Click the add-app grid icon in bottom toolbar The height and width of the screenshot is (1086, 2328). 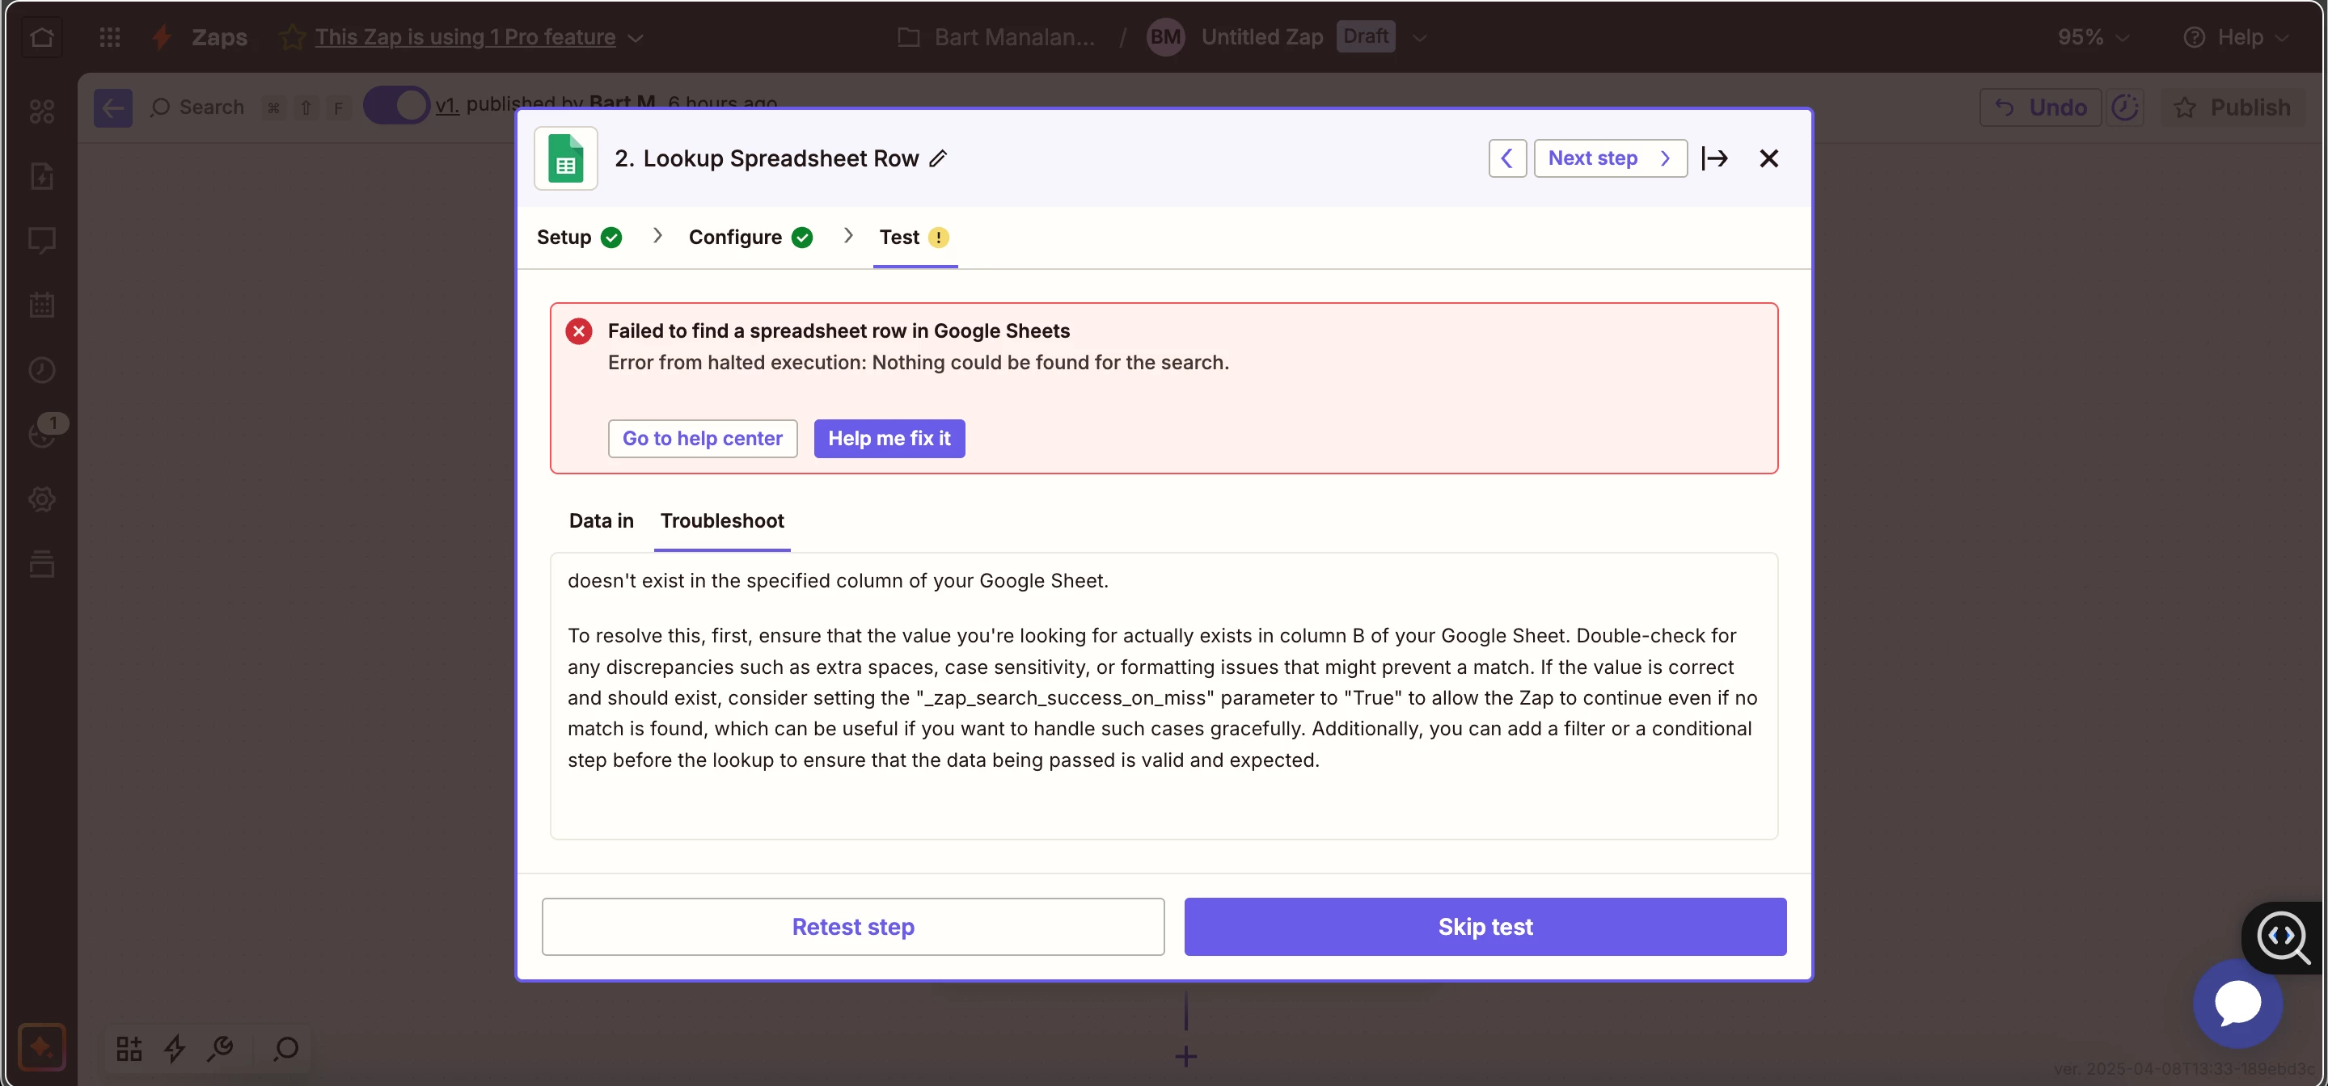129,1048
